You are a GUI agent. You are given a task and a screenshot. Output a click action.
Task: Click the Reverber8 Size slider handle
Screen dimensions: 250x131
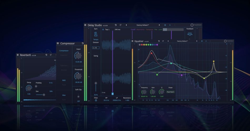44,95
